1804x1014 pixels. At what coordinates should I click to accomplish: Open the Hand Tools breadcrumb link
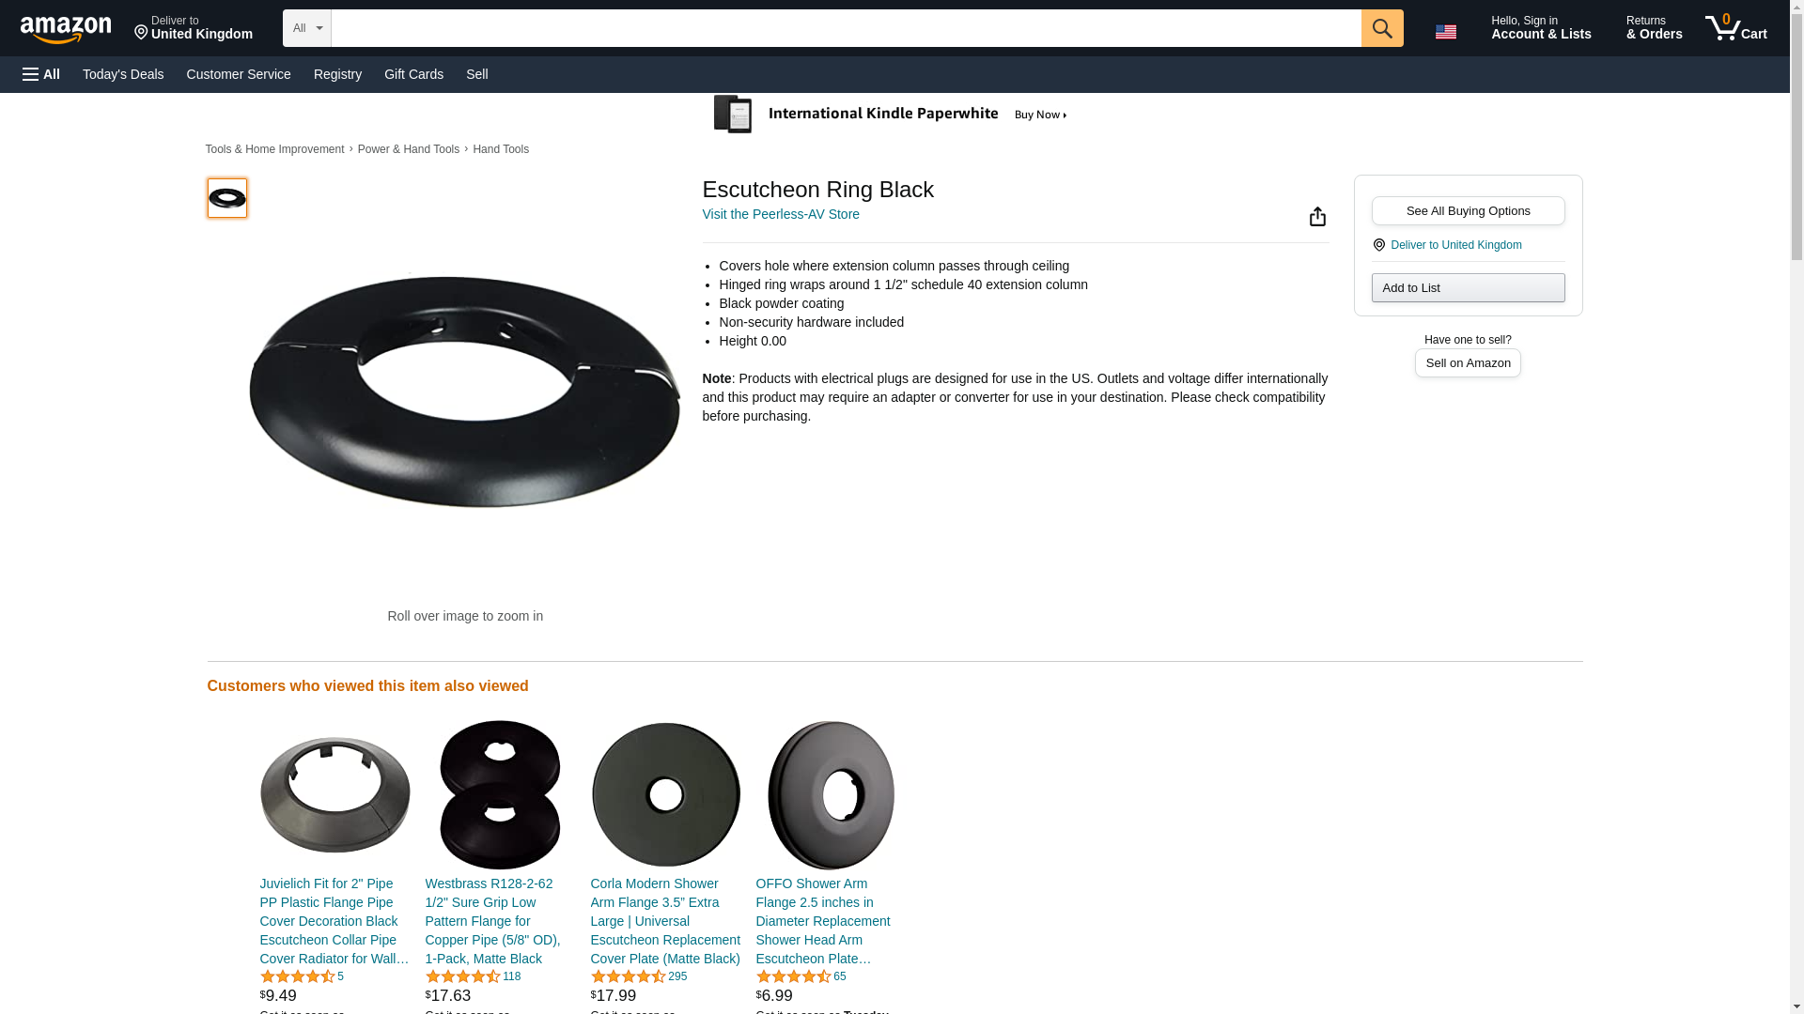pyautogui.click(x=501, y=149)
